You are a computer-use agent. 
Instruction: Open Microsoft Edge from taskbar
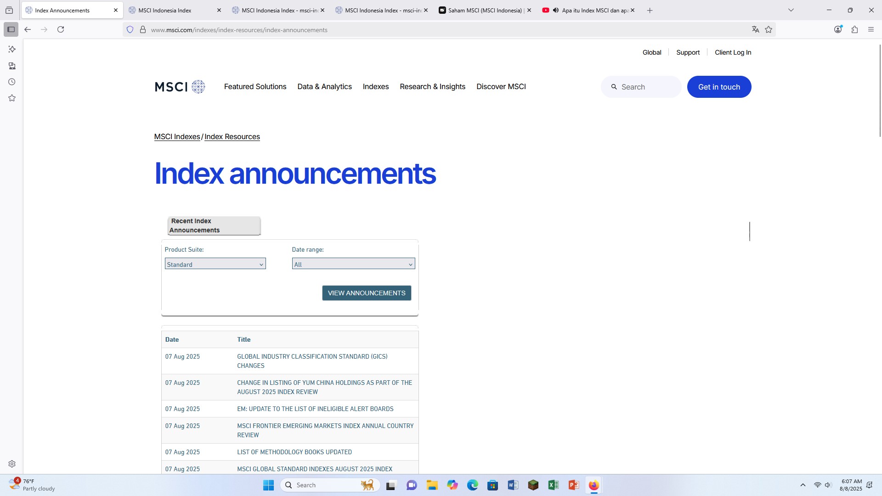[x=473, y=485]
